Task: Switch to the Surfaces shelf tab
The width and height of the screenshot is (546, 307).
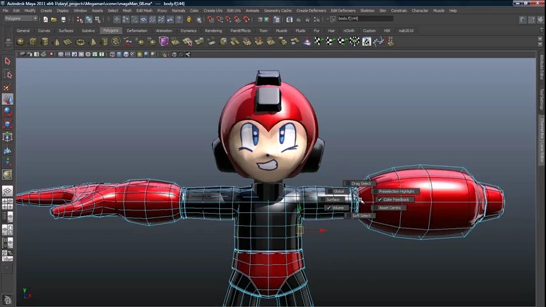Action: 66,31
